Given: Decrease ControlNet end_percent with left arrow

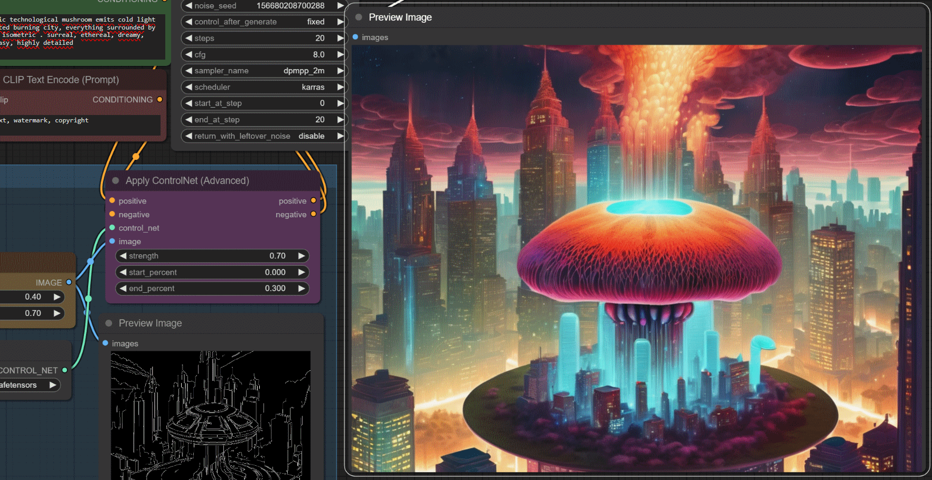Looking at the screenshot, I should [x=123, y=289].
